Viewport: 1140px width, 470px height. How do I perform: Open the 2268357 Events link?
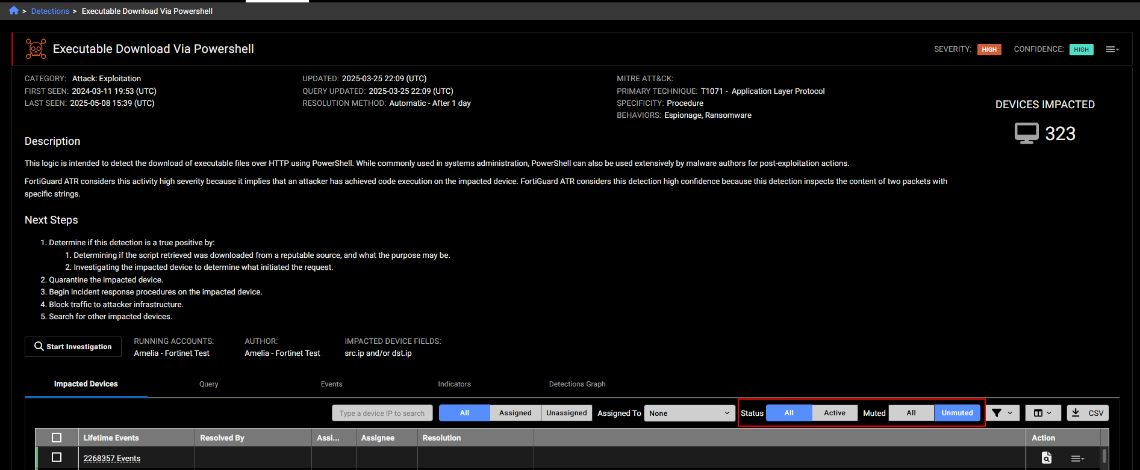(x=112, y=458)
